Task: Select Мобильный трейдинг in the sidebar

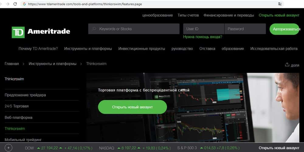Action: pos(23,140)
